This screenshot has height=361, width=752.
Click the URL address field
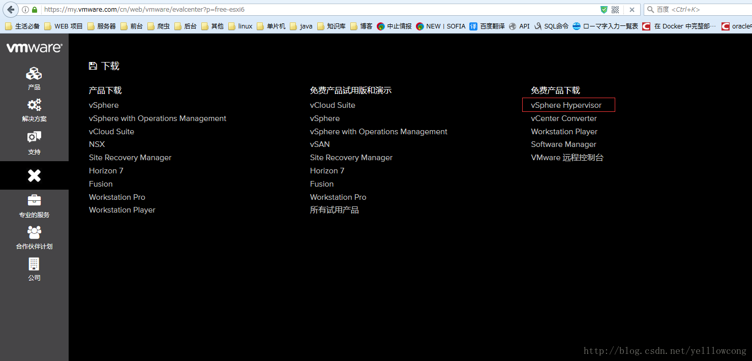point(319,10)
